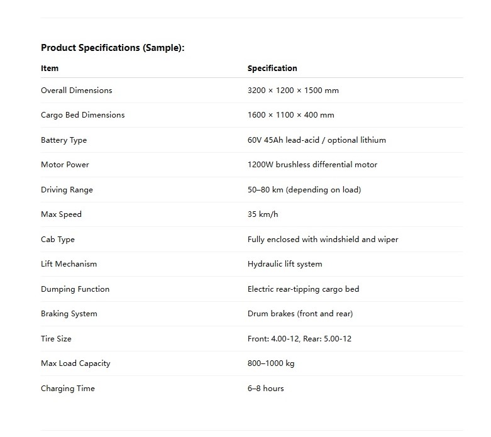Click the Specification column header

272,68
